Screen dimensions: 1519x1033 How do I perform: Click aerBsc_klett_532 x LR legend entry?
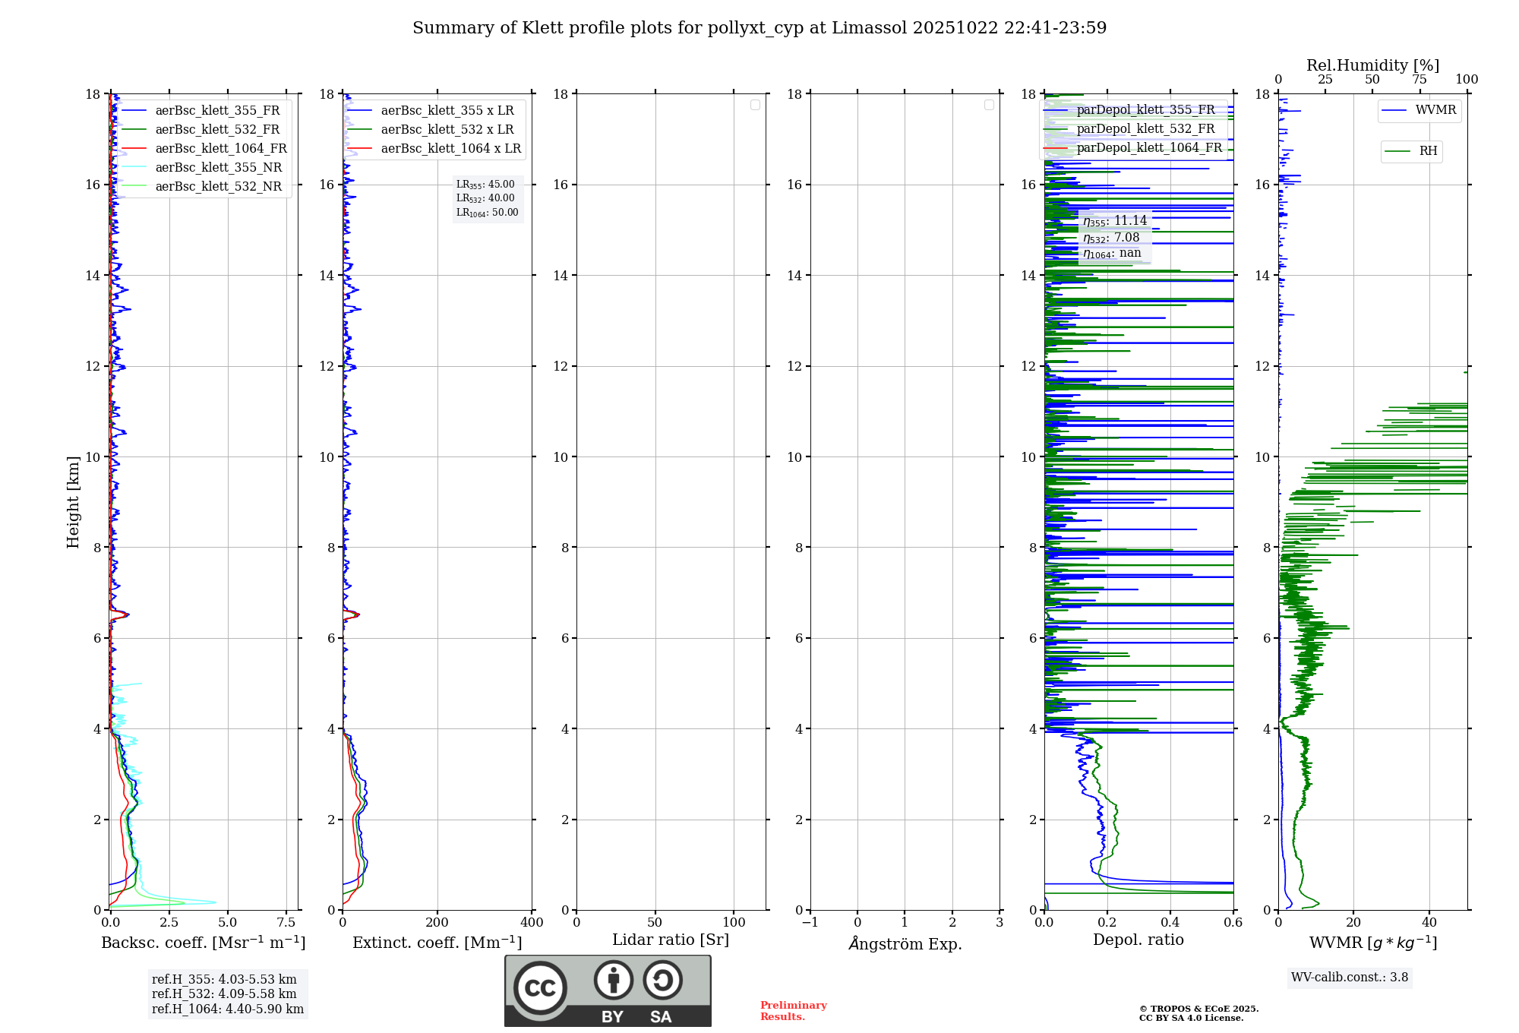447,130
